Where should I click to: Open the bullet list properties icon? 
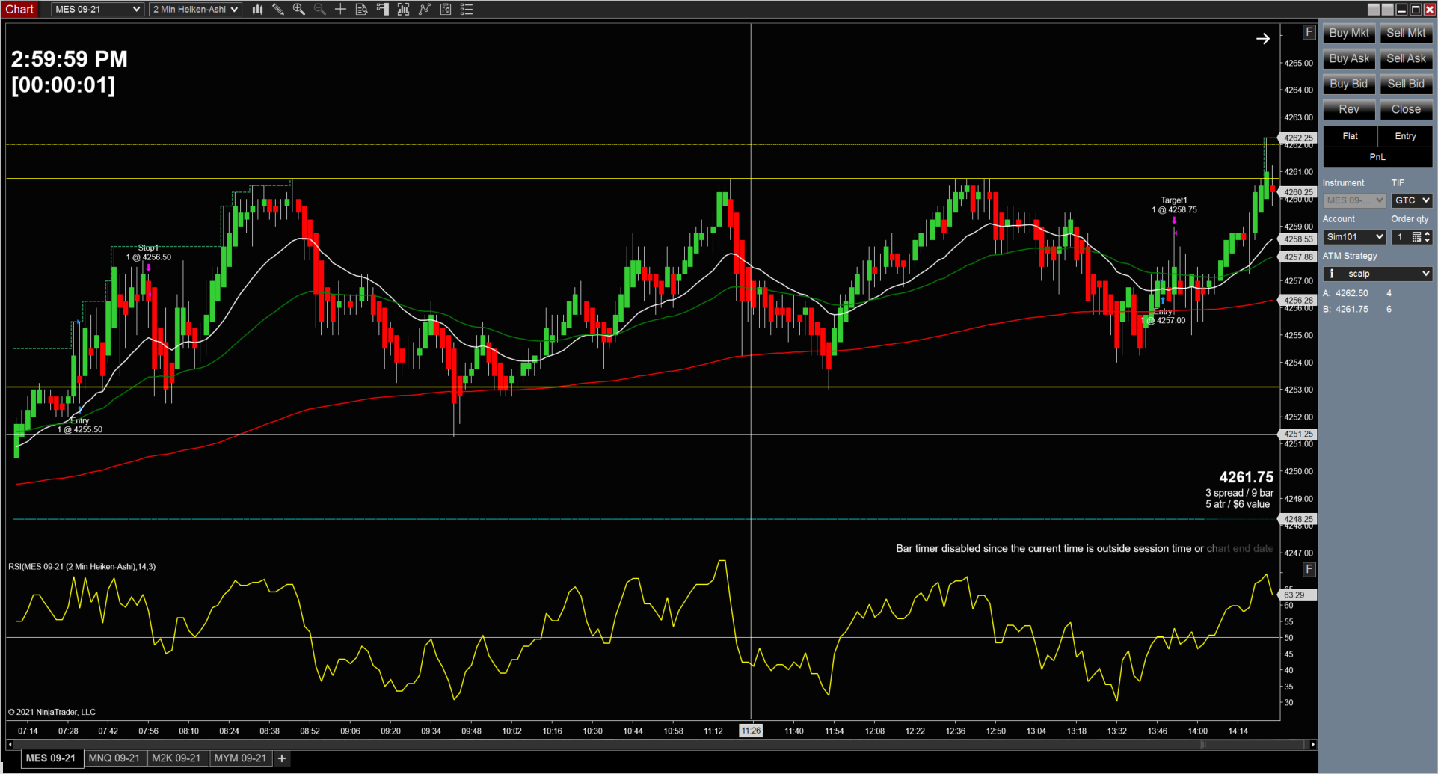click(x=467, y=10)
